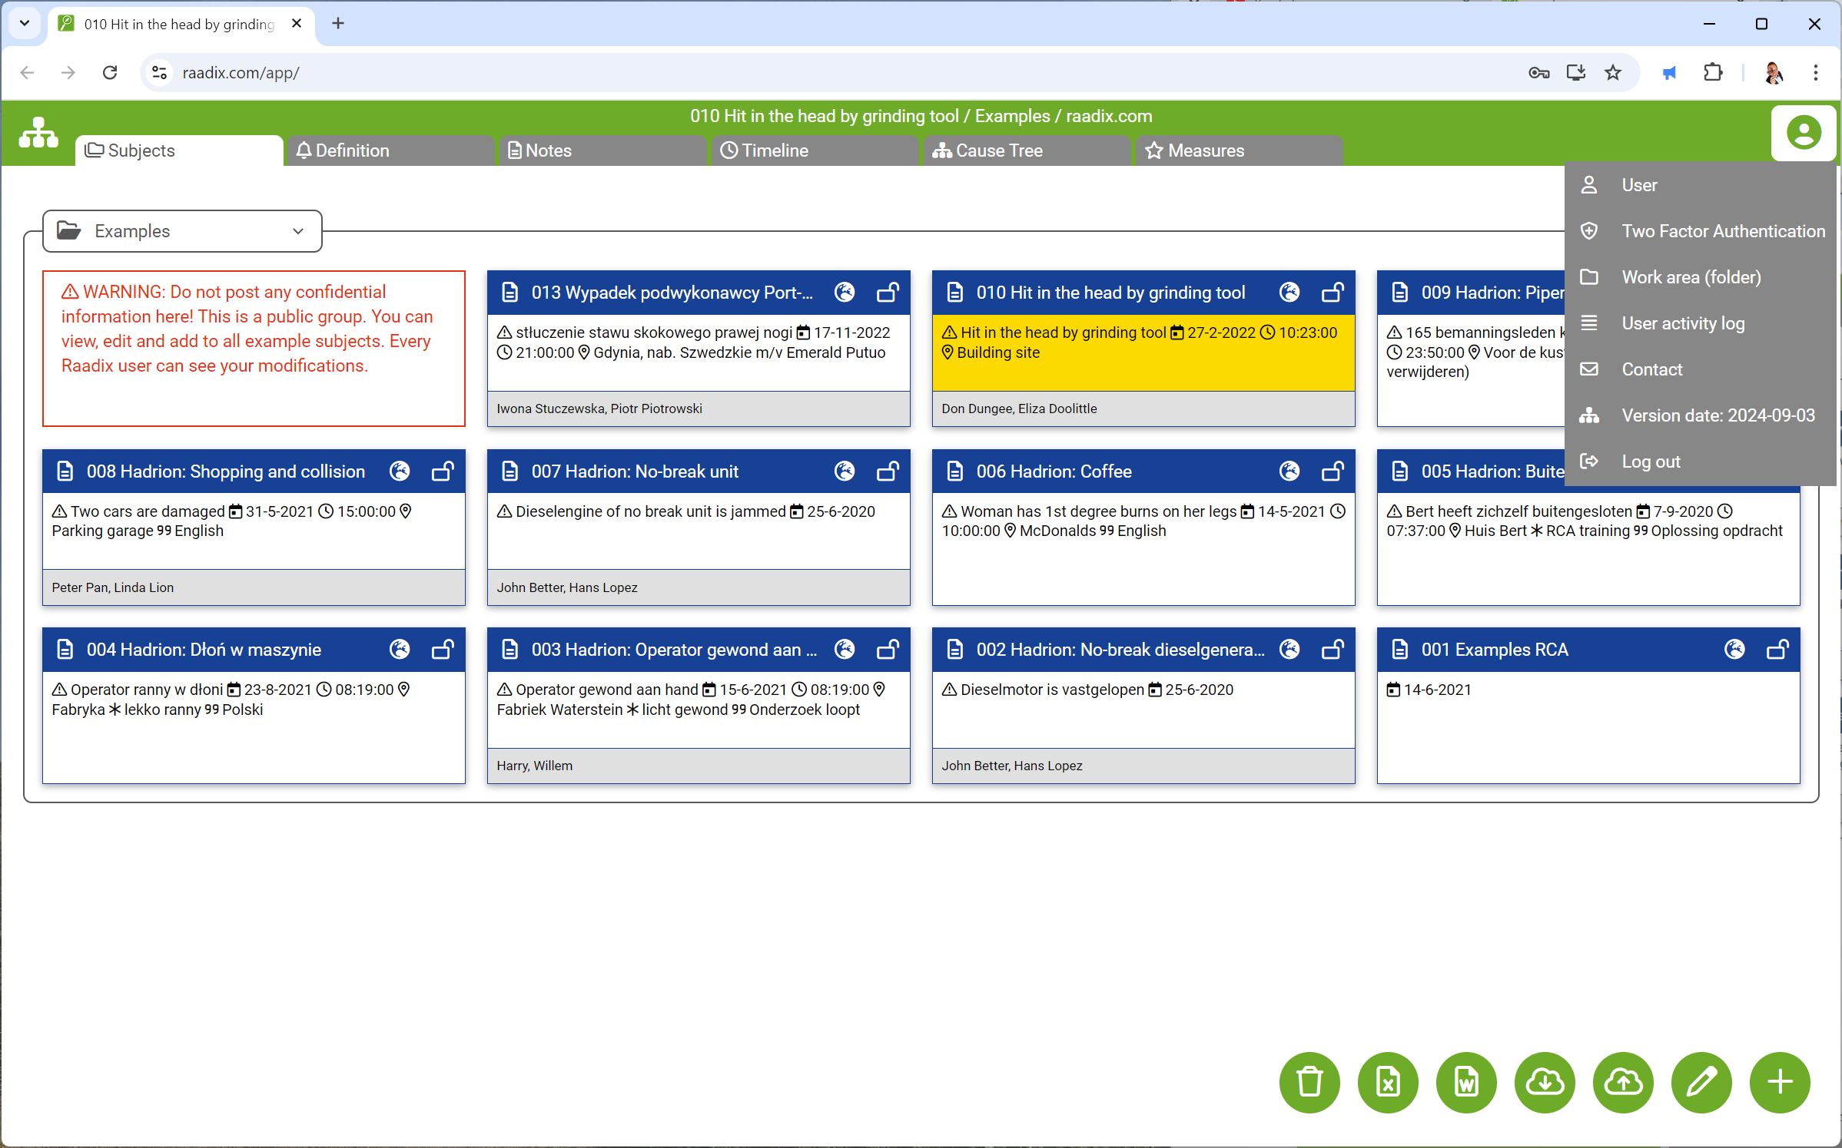Click the edit/pencil icon in toolbar
Screen dimensions: 1842x1148
(x=1703, y=1082)
